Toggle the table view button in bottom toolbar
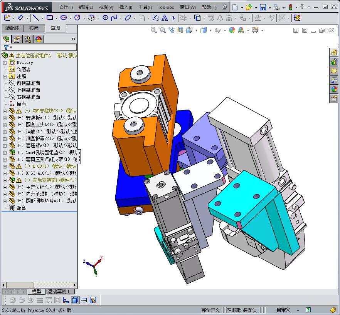340x315 pixels. click(x=84, y=300)
